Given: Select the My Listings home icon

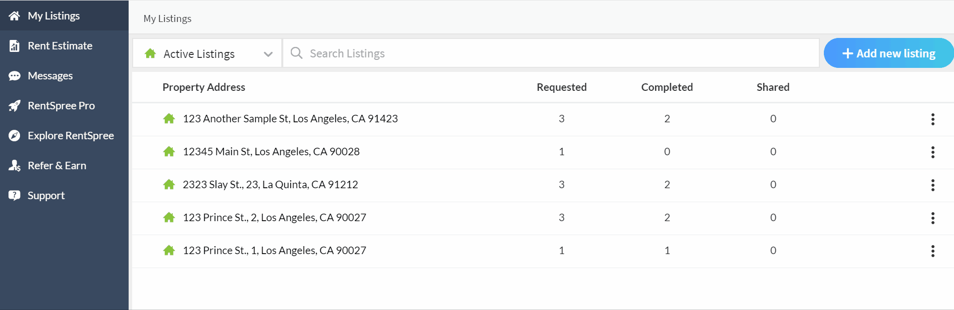Looking at the screenshot, I should (x=14, y=15).
